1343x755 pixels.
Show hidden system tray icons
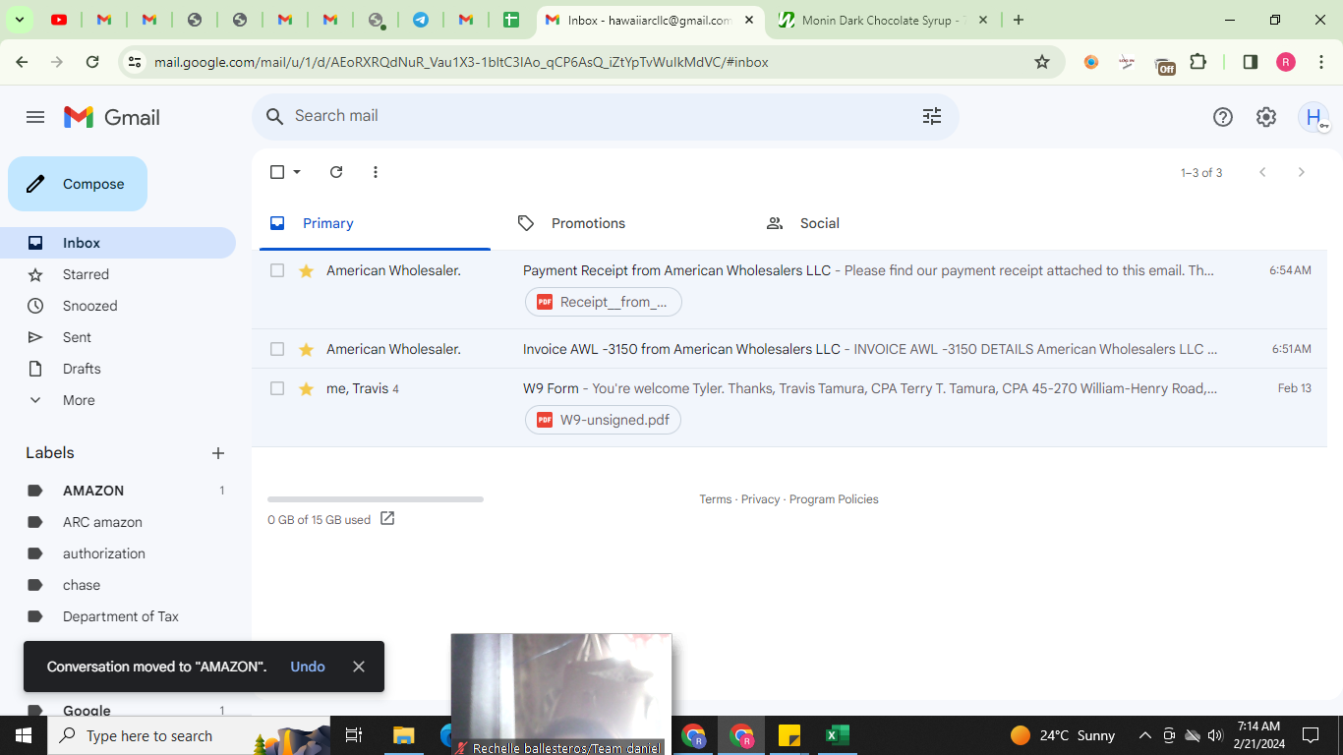1144,735
